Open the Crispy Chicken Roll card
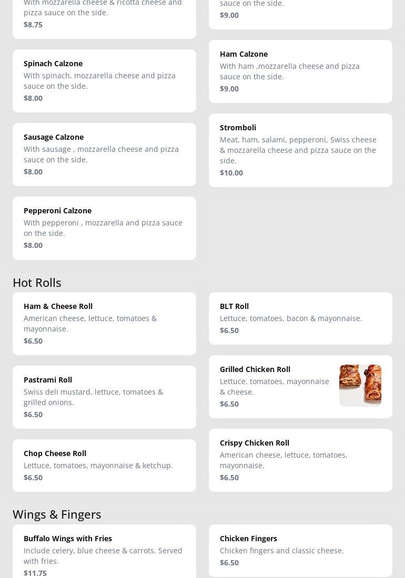This screenshot has height=578, width=405. pyautogui.click(x=300, y=460)
